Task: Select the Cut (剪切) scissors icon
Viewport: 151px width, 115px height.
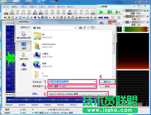Action: pyautogui.click(x=35, y=12)
